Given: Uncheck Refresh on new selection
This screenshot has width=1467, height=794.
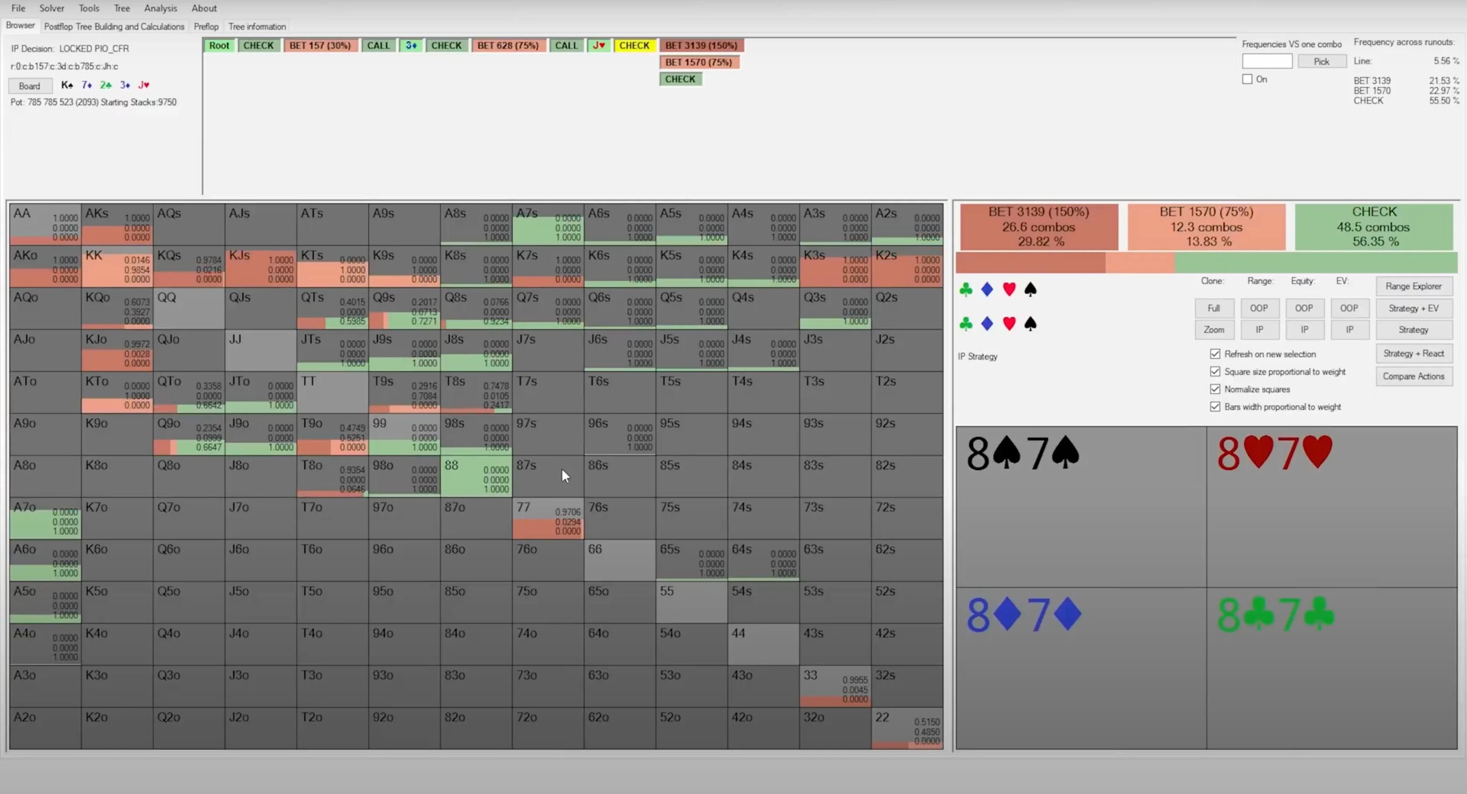Looking at the screenshot, I should pos(1215,354).
